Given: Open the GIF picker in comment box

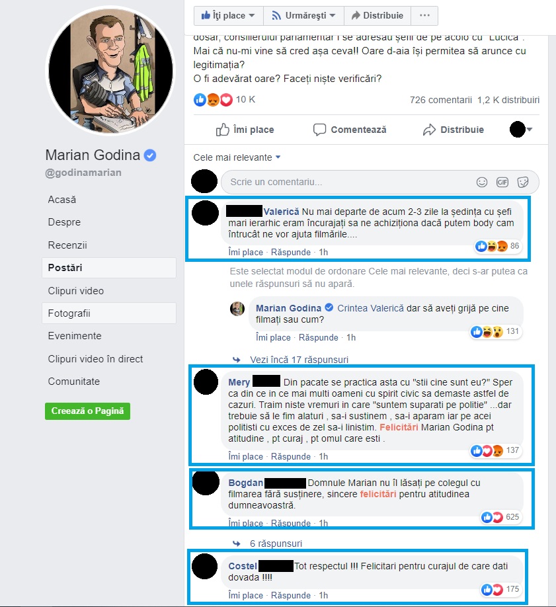Looking at the screenshot, I should pos(502,182).
